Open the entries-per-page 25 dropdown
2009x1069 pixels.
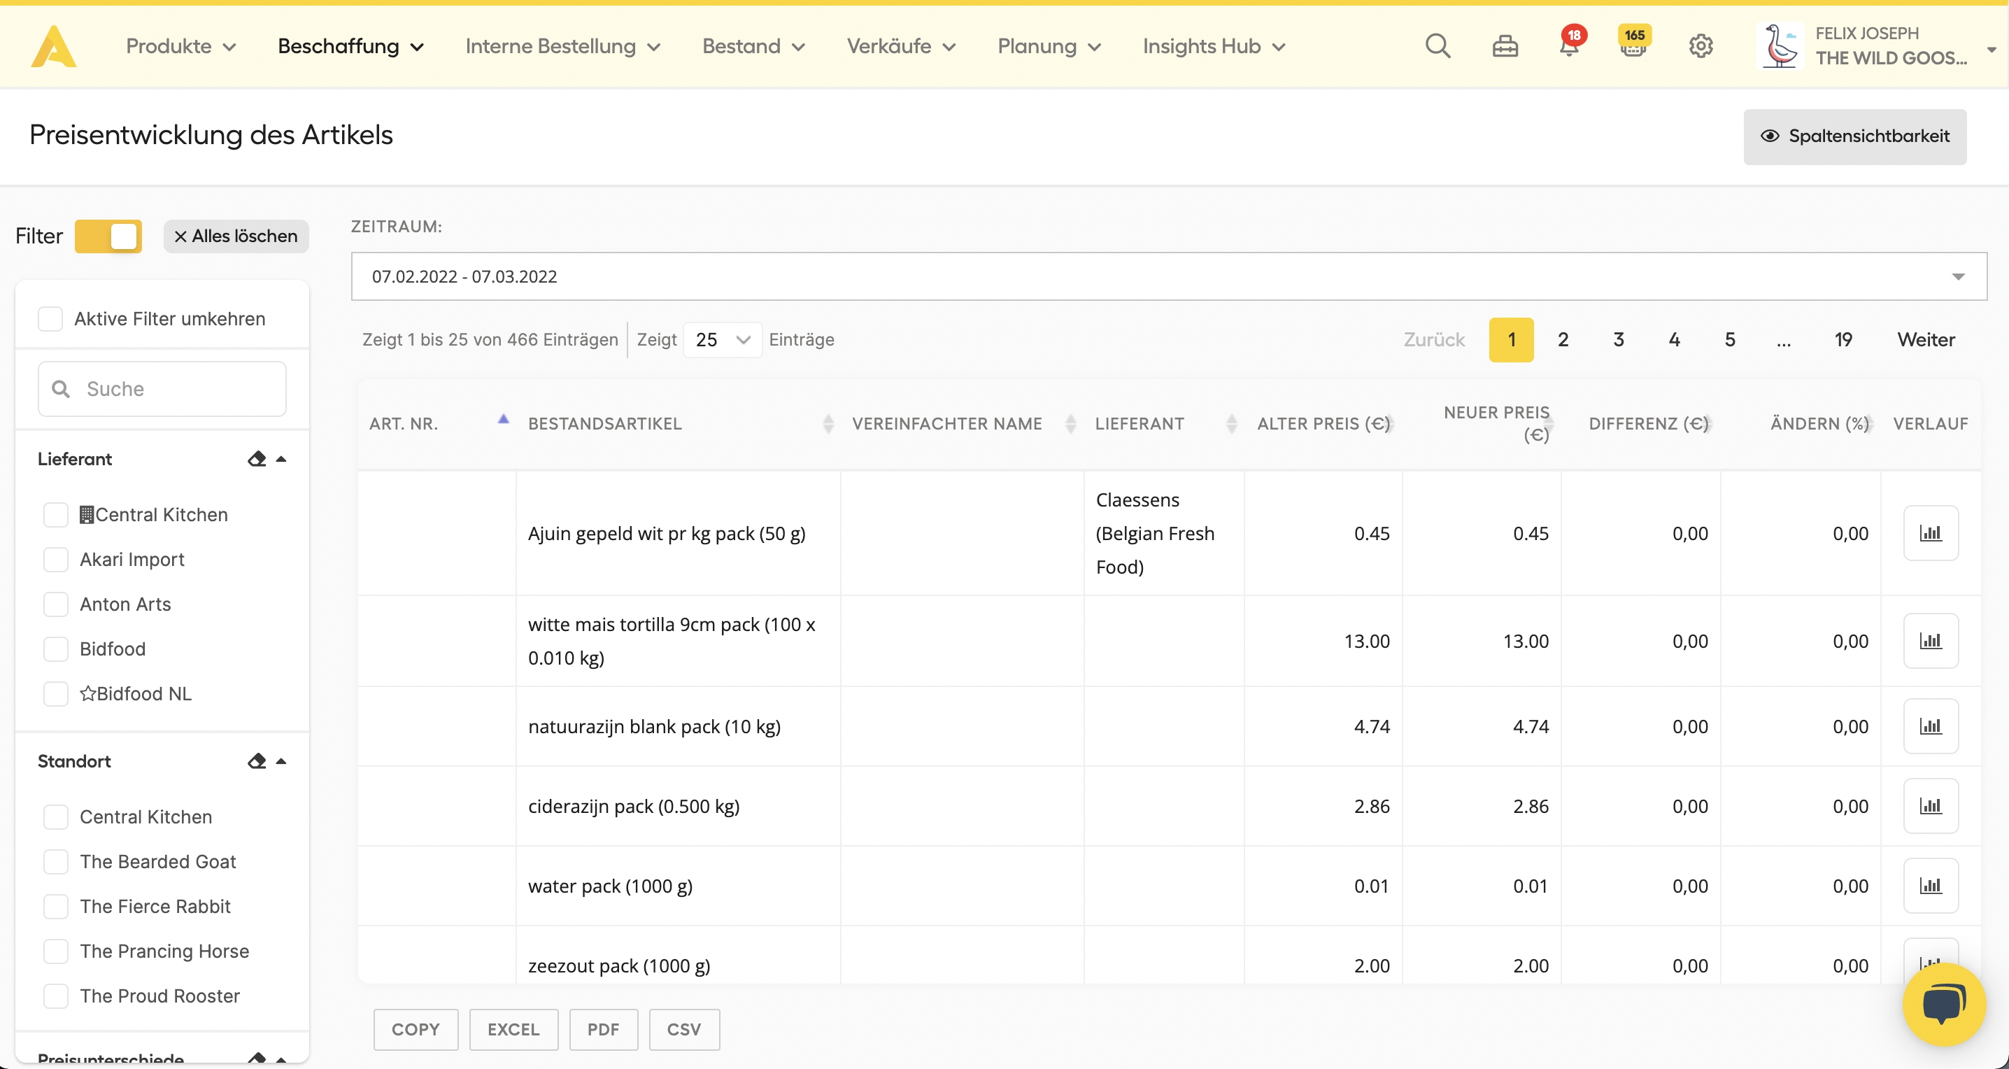coord(722,340)
